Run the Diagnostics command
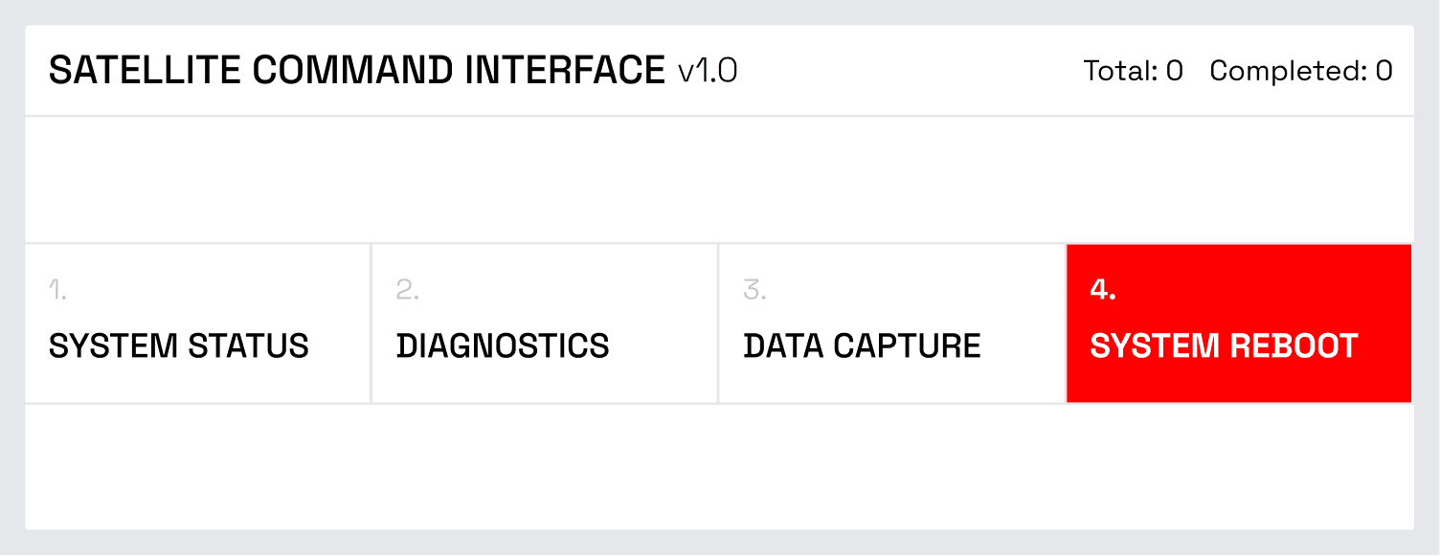This screenshot has height=556, width=1440. (544, 323)
